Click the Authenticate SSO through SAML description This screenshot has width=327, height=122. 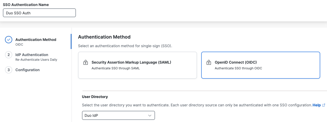(x=116, y=68)
